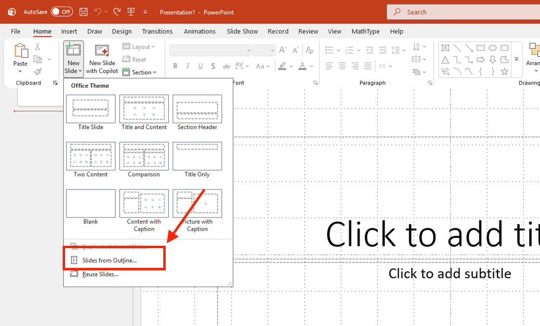Switch to the Slide Show tab

242,32
